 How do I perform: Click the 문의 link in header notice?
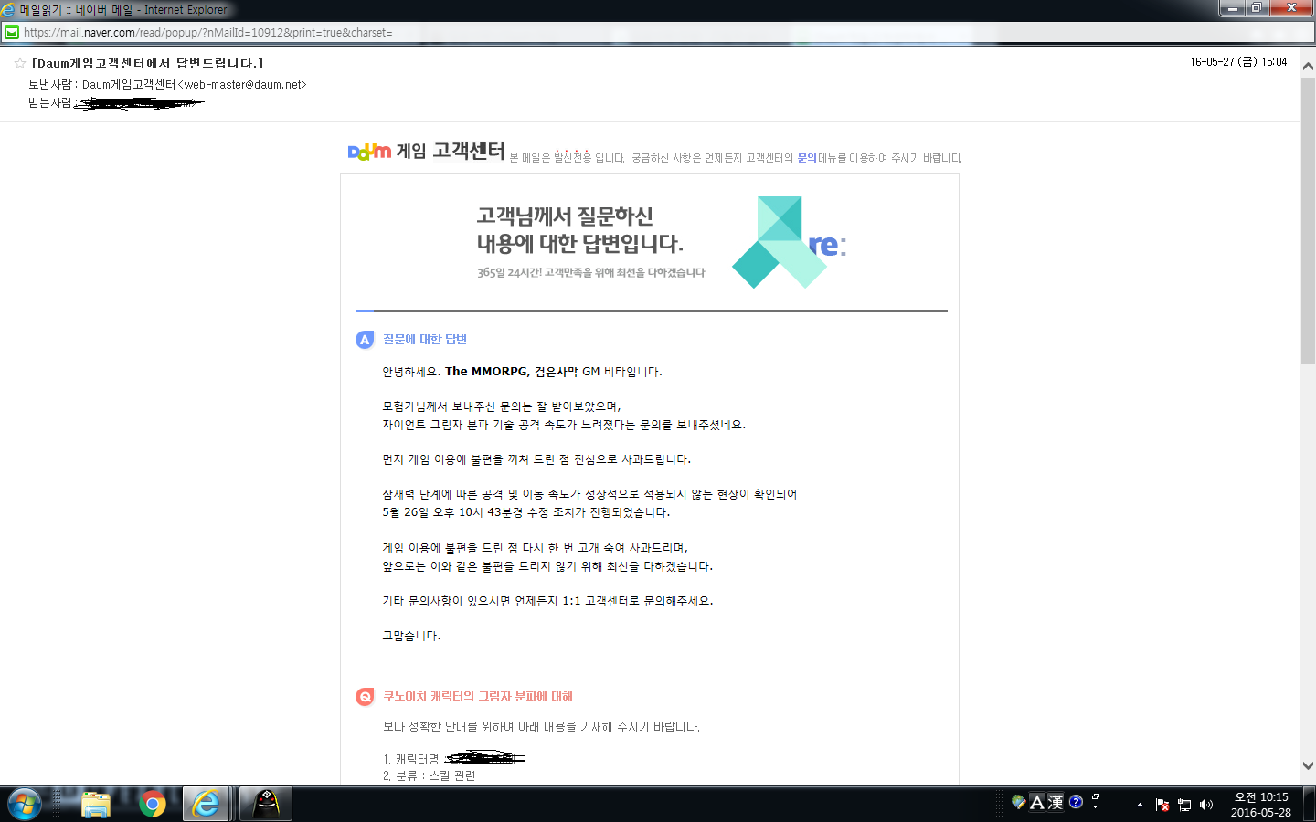coord(807,158)
